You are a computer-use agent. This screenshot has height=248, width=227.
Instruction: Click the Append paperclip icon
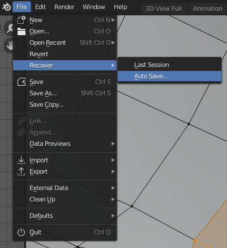22,132
